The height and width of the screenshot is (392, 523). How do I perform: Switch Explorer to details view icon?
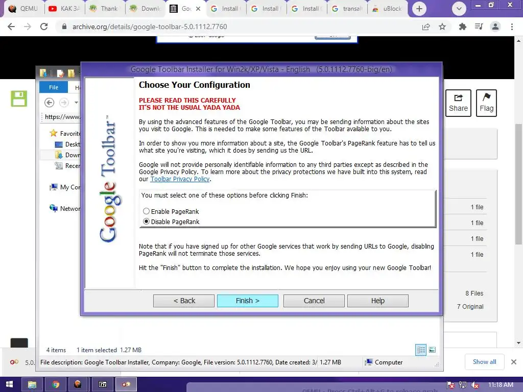point(421,350)
